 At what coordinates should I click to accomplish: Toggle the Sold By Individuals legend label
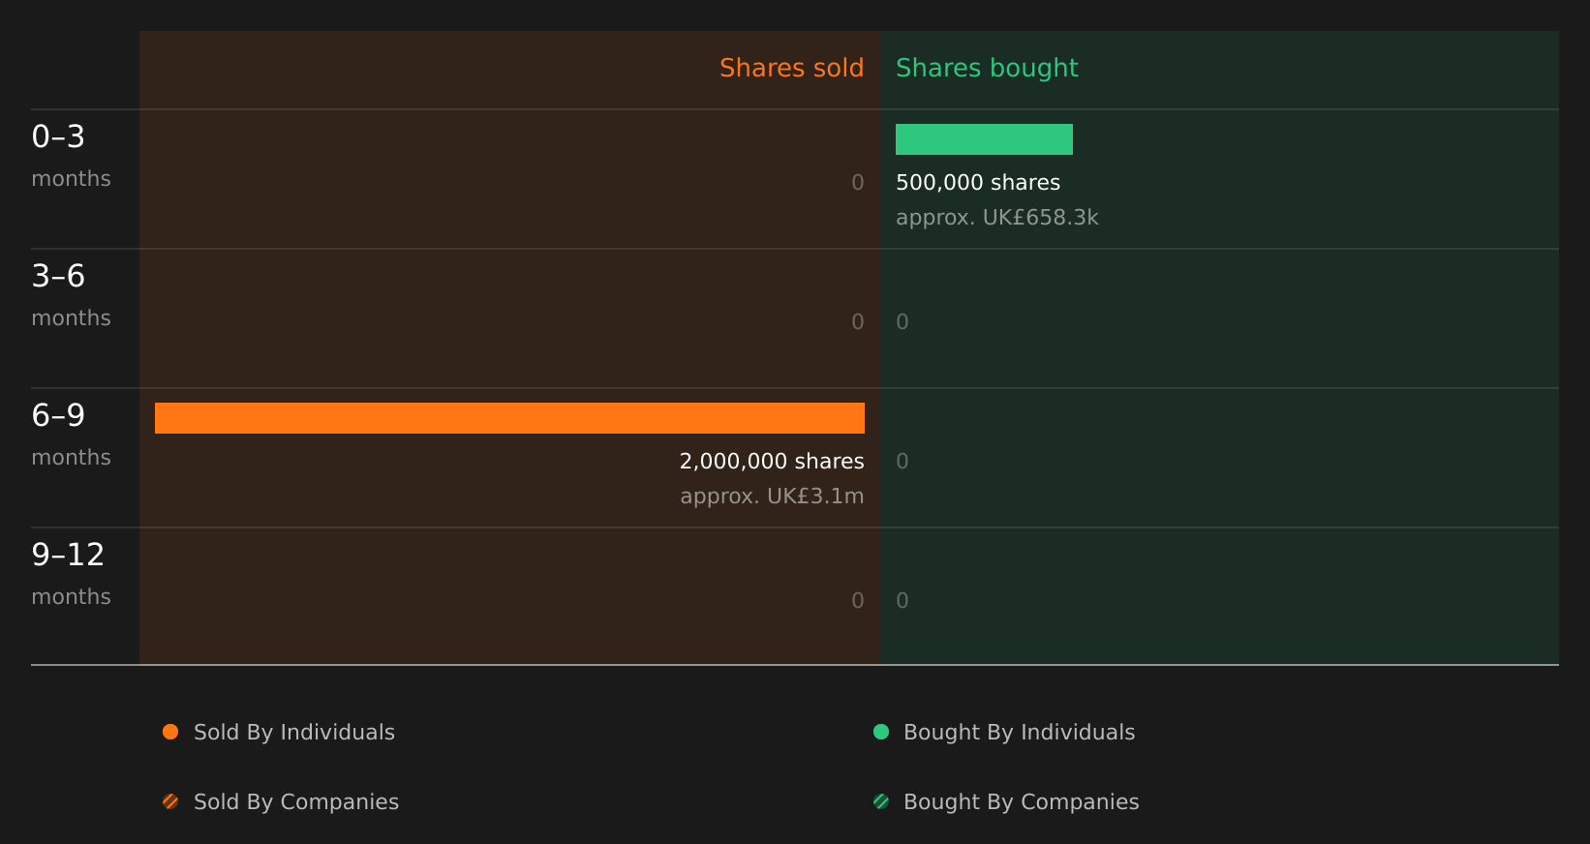pyautogui.click(x=294, y=733)
